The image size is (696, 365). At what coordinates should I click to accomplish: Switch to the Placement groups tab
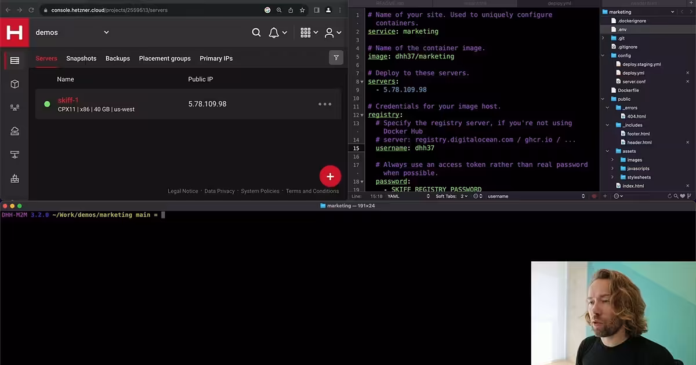(x=165, y=59)
